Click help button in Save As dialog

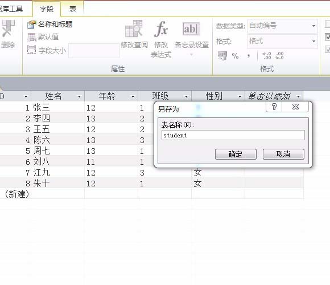tap(274, 107)
